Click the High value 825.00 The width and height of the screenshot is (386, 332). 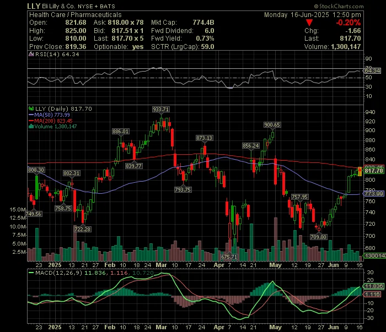point(76,31)
